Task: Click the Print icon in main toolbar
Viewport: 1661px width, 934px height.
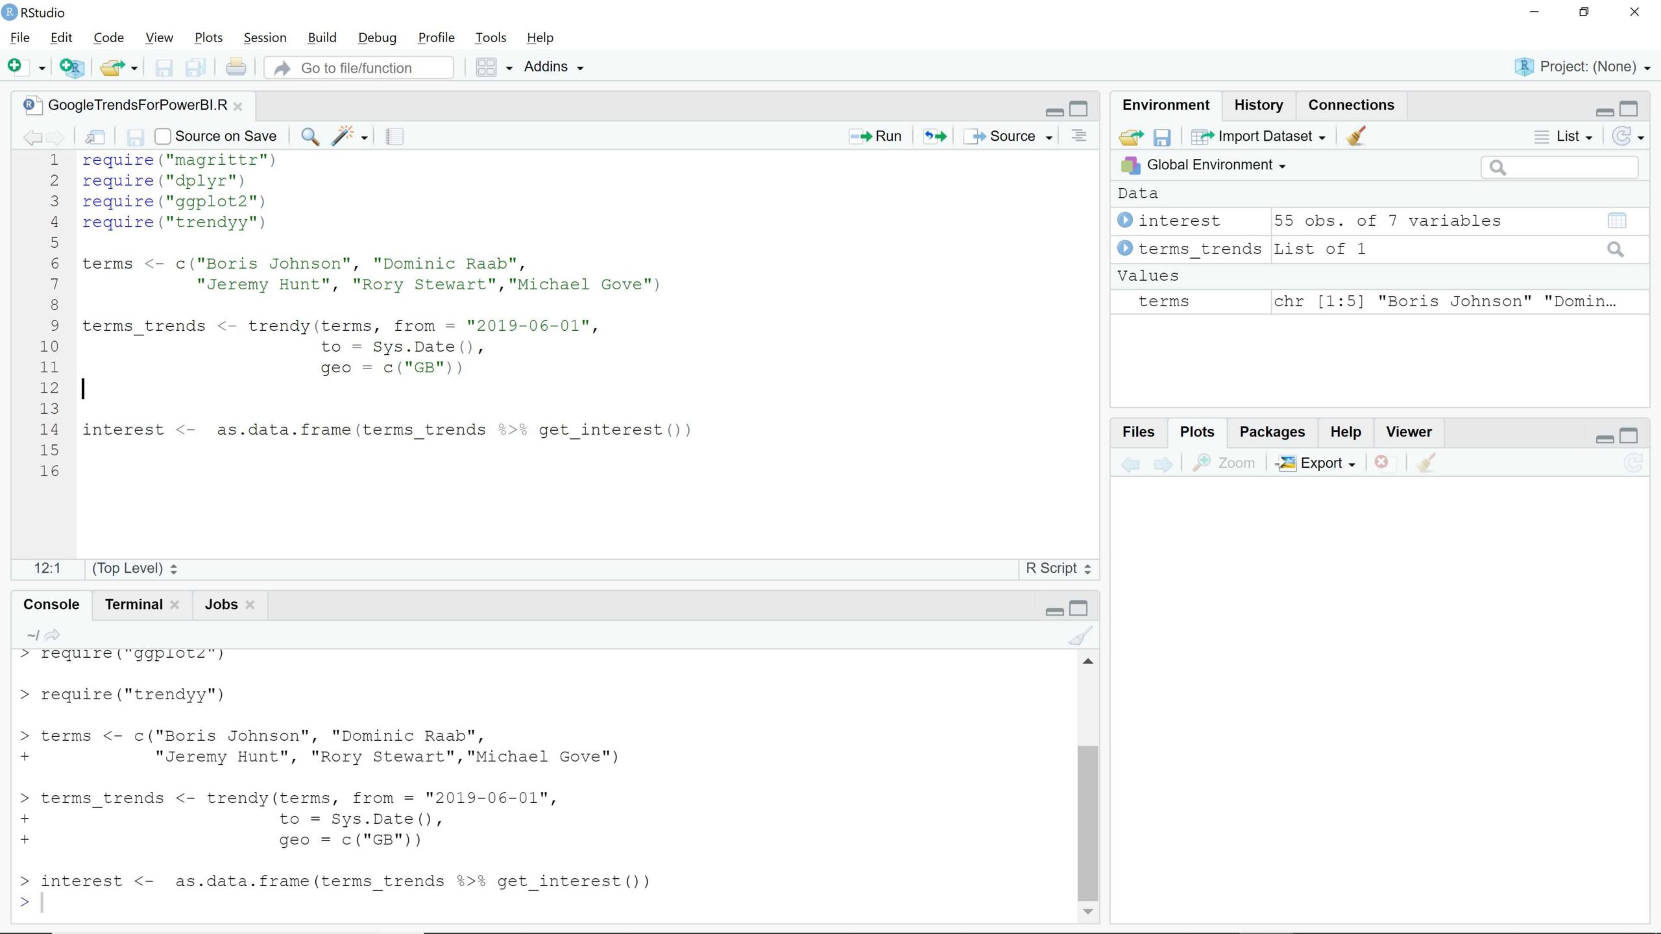Action: [x=236, y=67]
